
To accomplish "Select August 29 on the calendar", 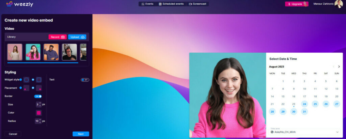I will point(283,111).
